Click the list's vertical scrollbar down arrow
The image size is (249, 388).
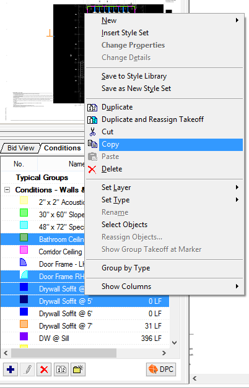(x=175, y=343)
